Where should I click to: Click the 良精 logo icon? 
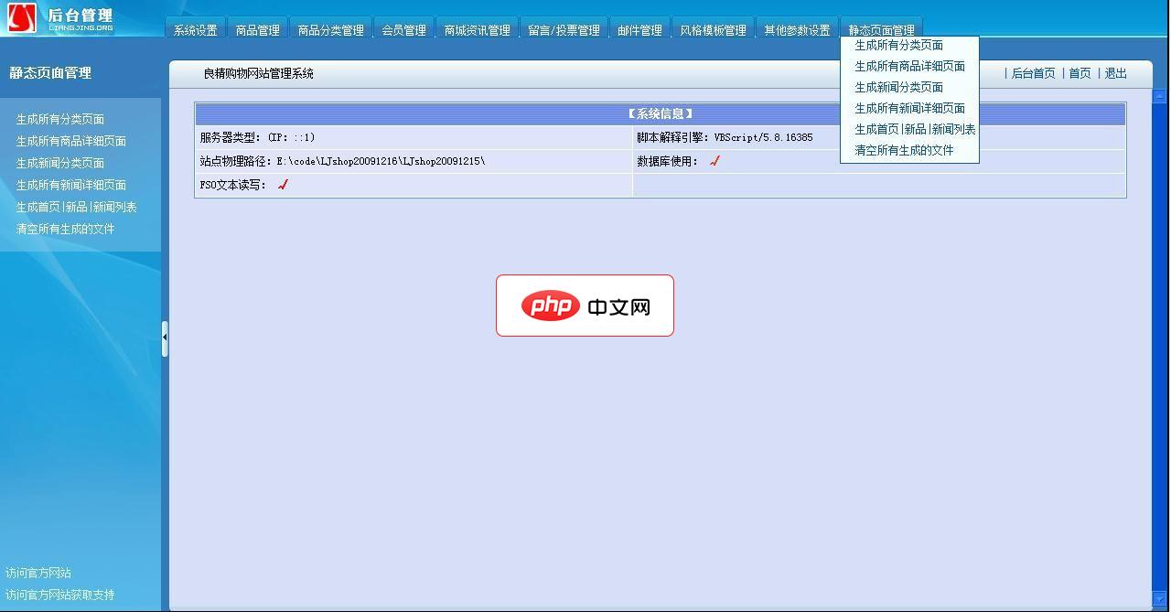coord(20,16)
